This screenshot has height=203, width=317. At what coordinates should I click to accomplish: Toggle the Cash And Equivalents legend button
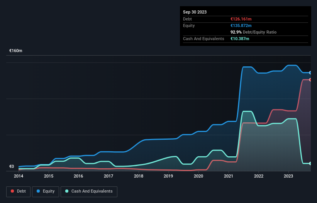click(x=89, y=191)
